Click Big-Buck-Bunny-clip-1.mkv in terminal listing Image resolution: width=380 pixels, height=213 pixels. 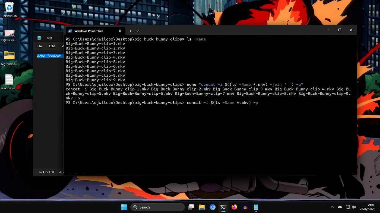coord(95,44)
